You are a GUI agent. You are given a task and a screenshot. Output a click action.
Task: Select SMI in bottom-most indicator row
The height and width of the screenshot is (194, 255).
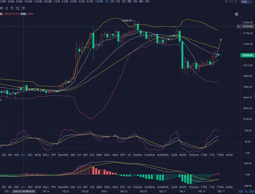click(x=73, y=187)
